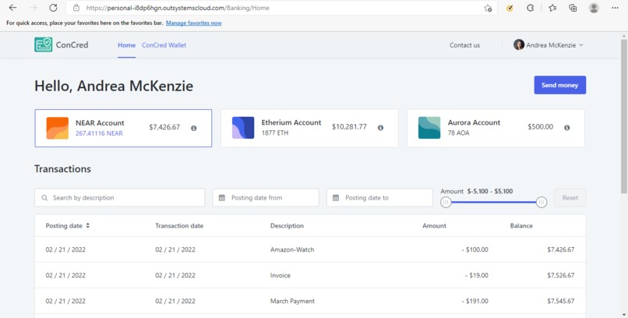628x318 pixels.
Task: Open the favorites list icon
Action: click(x=552, y=8)
